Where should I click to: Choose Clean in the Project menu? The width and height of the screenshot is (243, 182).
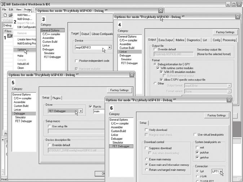[x=21, y=68]
